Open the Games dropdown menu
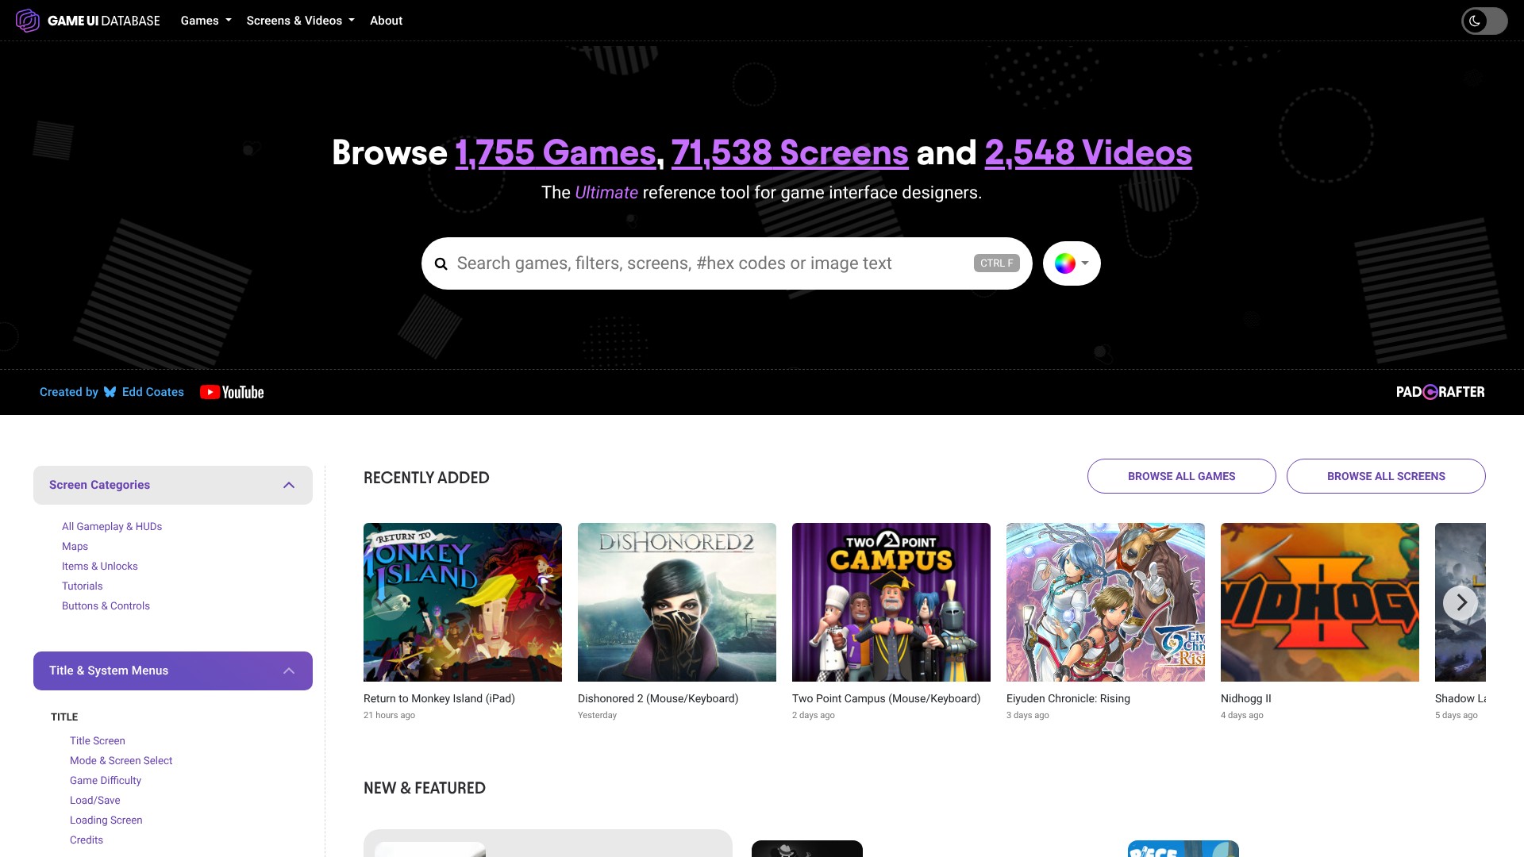The width and height of the screenshot is (1524, 857). (206, 21)
